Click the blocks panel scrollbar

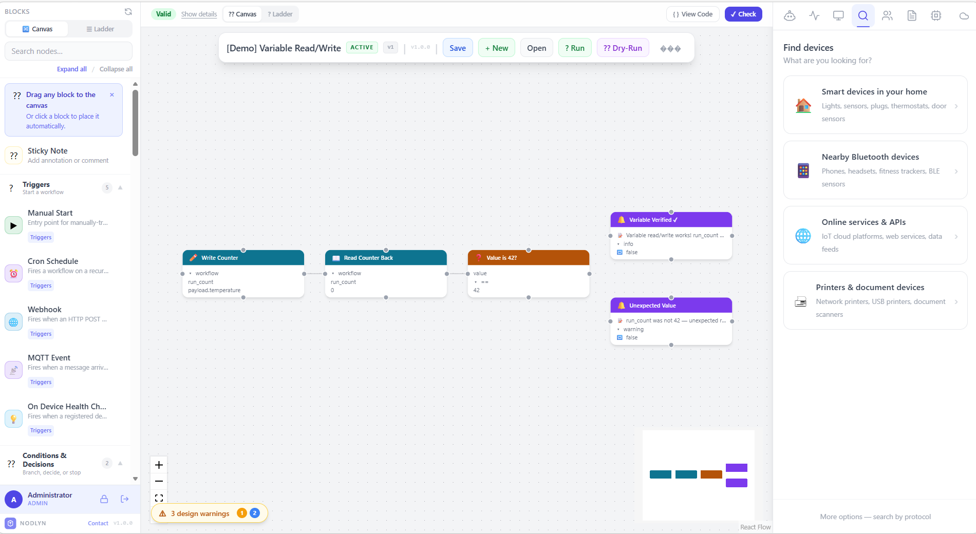135,123
